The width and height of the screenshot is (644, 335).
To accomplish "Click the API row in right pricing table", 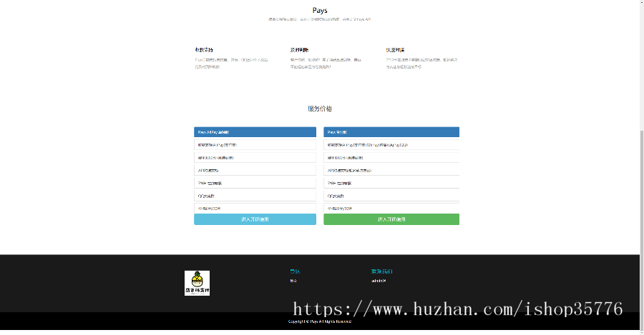I will (x=391, y=170).
